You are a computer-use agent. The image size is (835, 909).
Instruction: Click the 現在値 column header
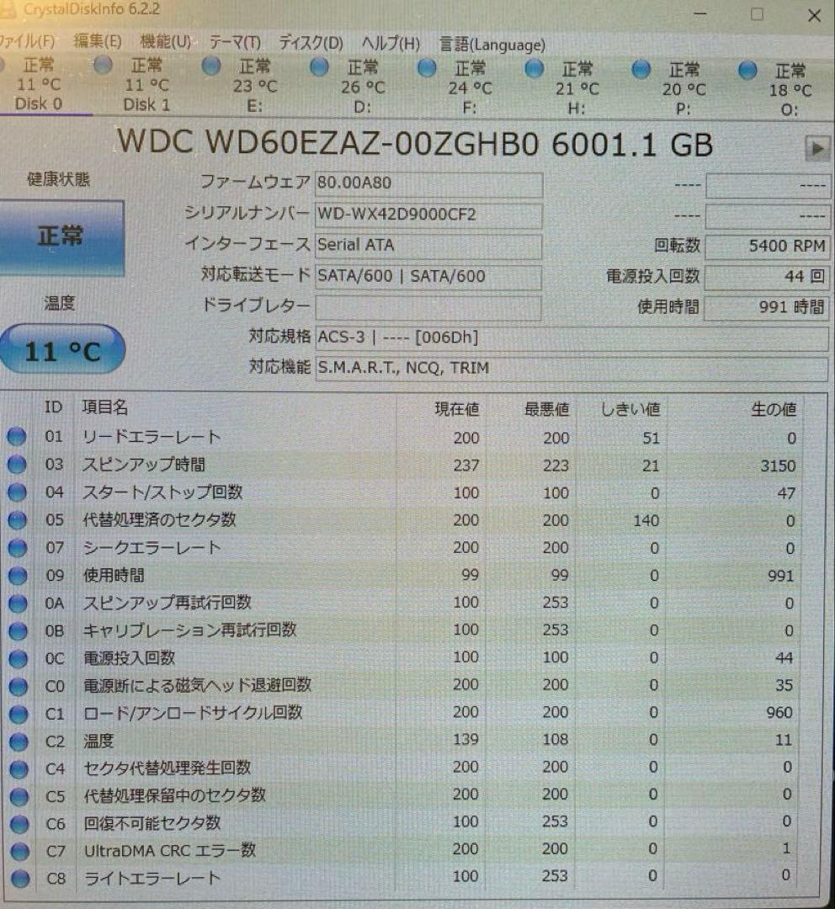[x=457, y=409]
